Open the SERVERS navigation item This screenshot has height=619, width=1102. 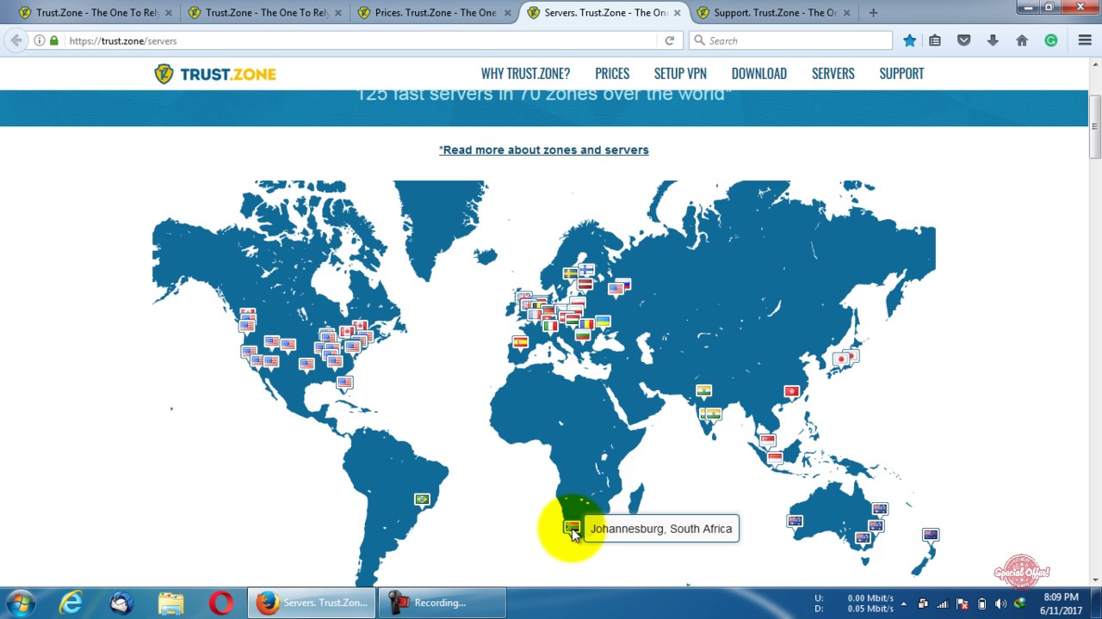(x=833, y=74)
